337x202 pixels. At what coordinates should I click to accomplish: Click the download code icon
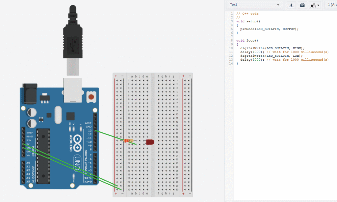click(291, 5)
